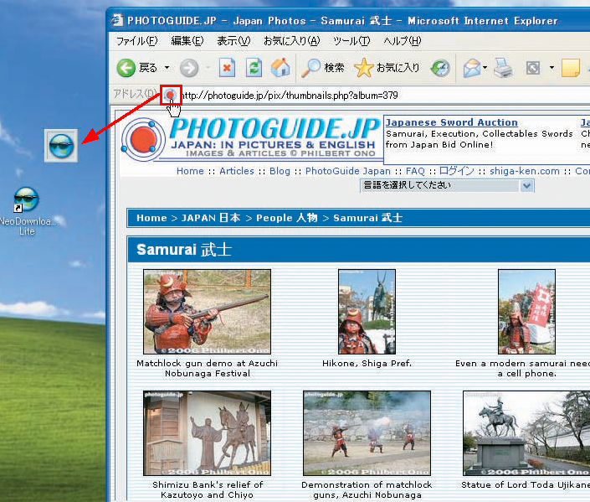Click the FAQ navigation link
Viewport: 590px width, 502px height.
(415, 171)
